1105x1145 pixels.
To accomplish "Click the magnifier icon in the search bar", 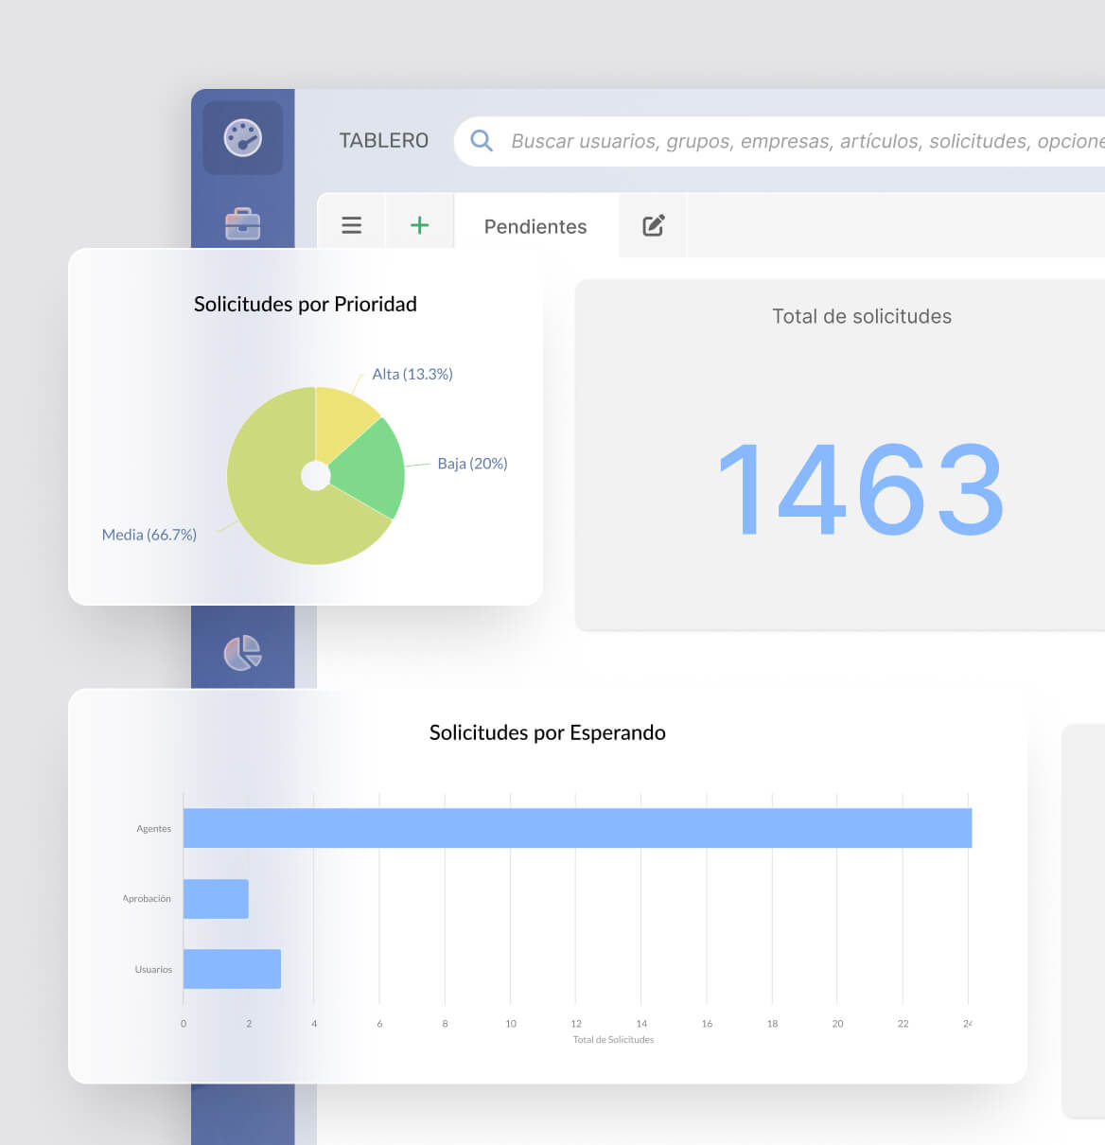I will 482,140.
